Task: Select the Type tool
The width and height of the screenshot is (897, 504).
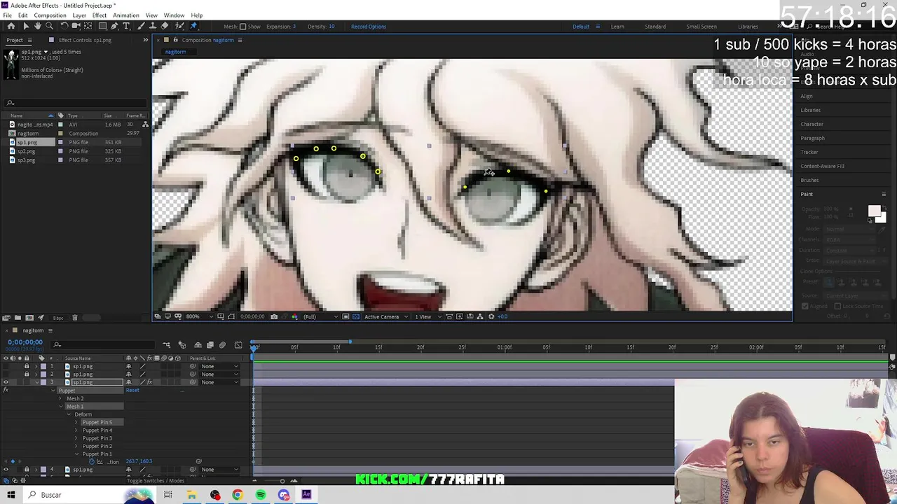Action: (x=126, y=26)
